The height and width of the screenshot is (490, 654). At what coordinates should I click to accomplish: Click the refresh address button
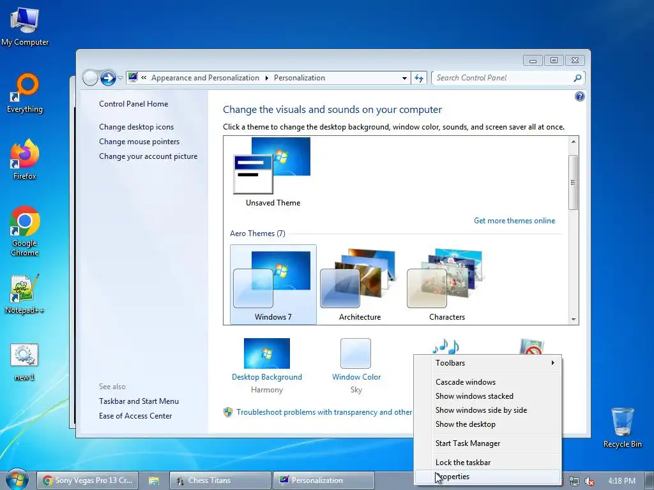tap(419, 78)
